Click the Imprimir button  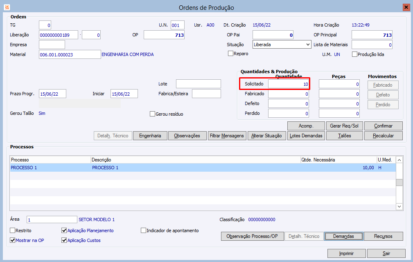point(347,253)
